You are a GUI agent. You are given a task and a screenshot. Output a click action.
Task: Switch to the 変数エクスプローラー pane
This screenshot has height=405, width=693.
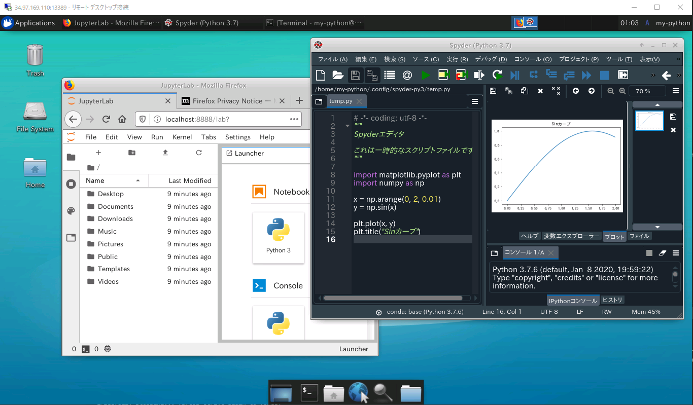click(572, 236)
